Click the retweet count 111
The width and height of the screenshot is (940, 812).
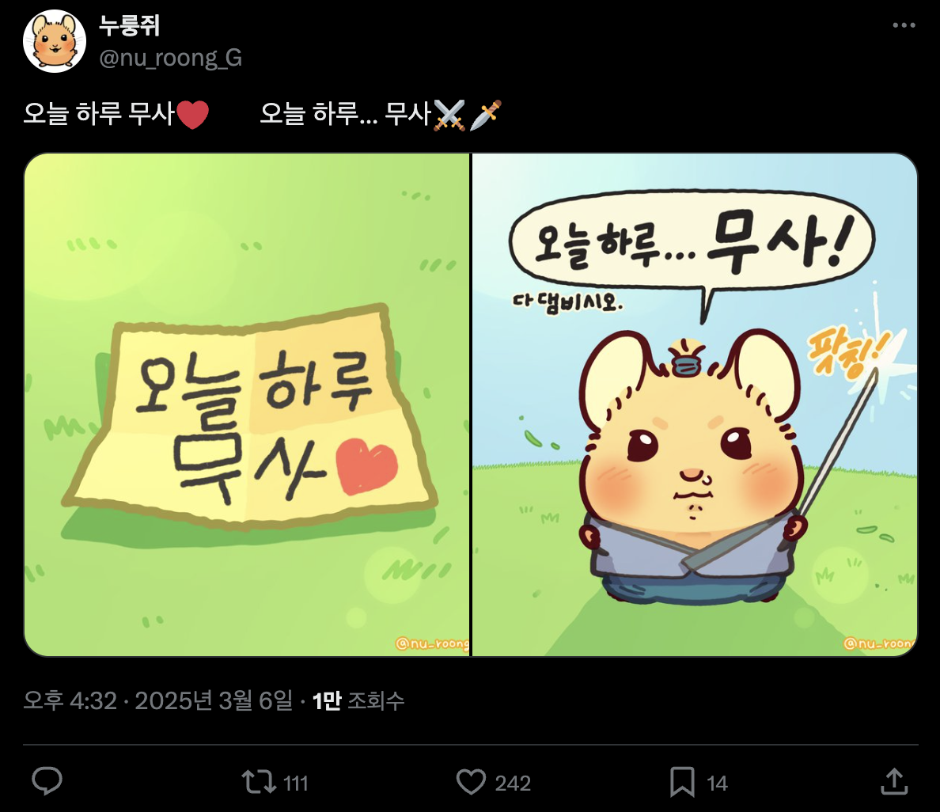(x=296, y=784)
